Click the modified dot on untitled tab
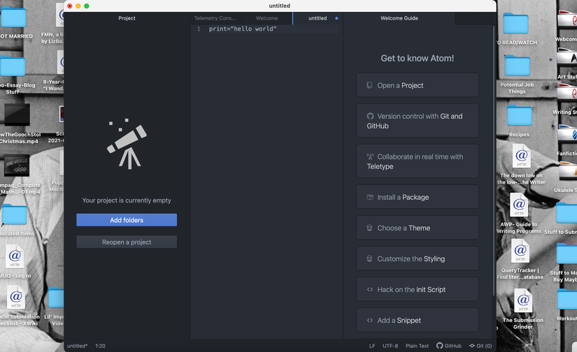577x352 pixels. click(336, 18)
